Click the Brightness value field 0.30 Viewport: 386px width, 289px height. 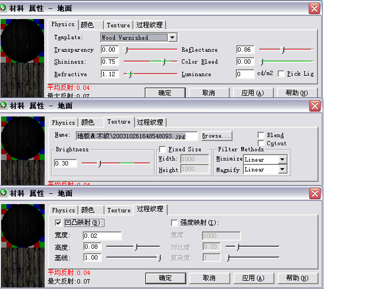click(65, 163)
